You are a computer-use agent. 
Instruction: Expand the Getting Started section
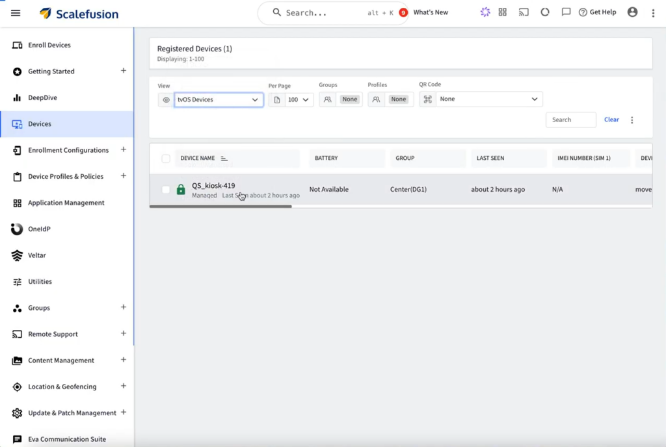[x=123, y=71]
